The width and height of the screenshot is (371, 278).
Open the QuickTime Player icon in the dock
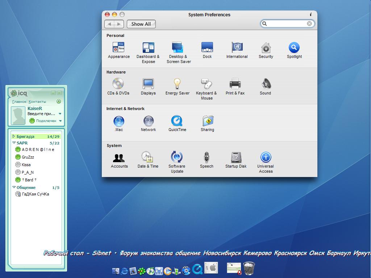[197, 269]
